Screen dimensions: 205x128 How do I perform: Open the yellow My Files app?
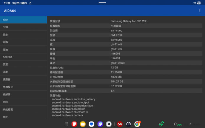tap(83, 124)
